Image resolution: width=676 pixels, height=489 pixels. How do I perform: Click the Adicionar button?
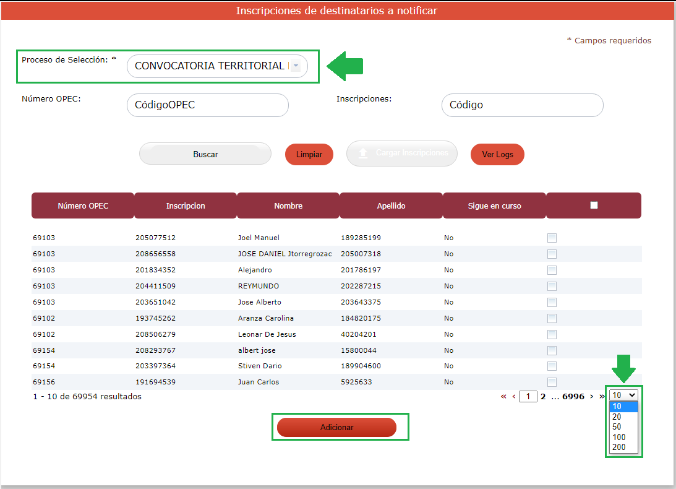336,428
